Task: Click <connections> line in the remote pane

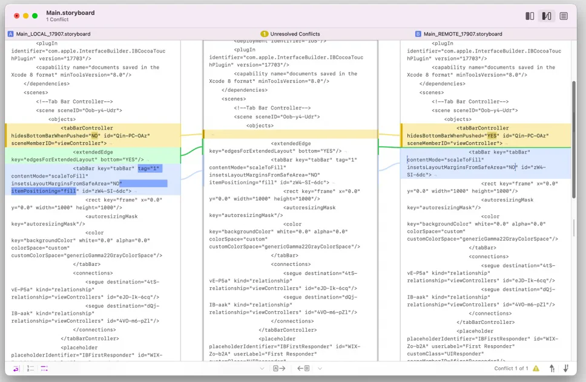Action: point(489,257)
